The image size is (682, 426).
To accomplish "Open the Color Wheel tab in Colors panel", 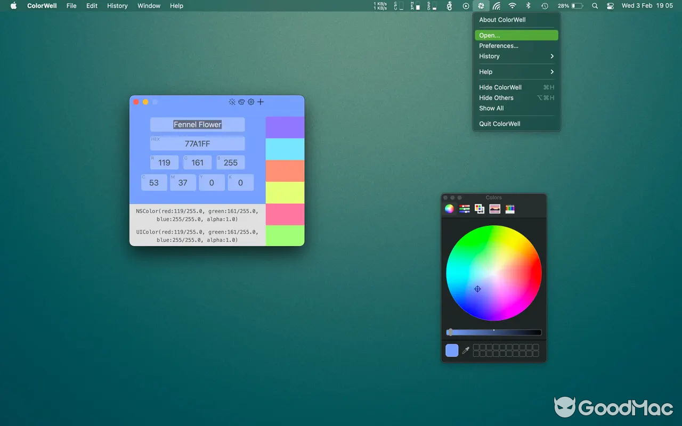I will [449, 209].
